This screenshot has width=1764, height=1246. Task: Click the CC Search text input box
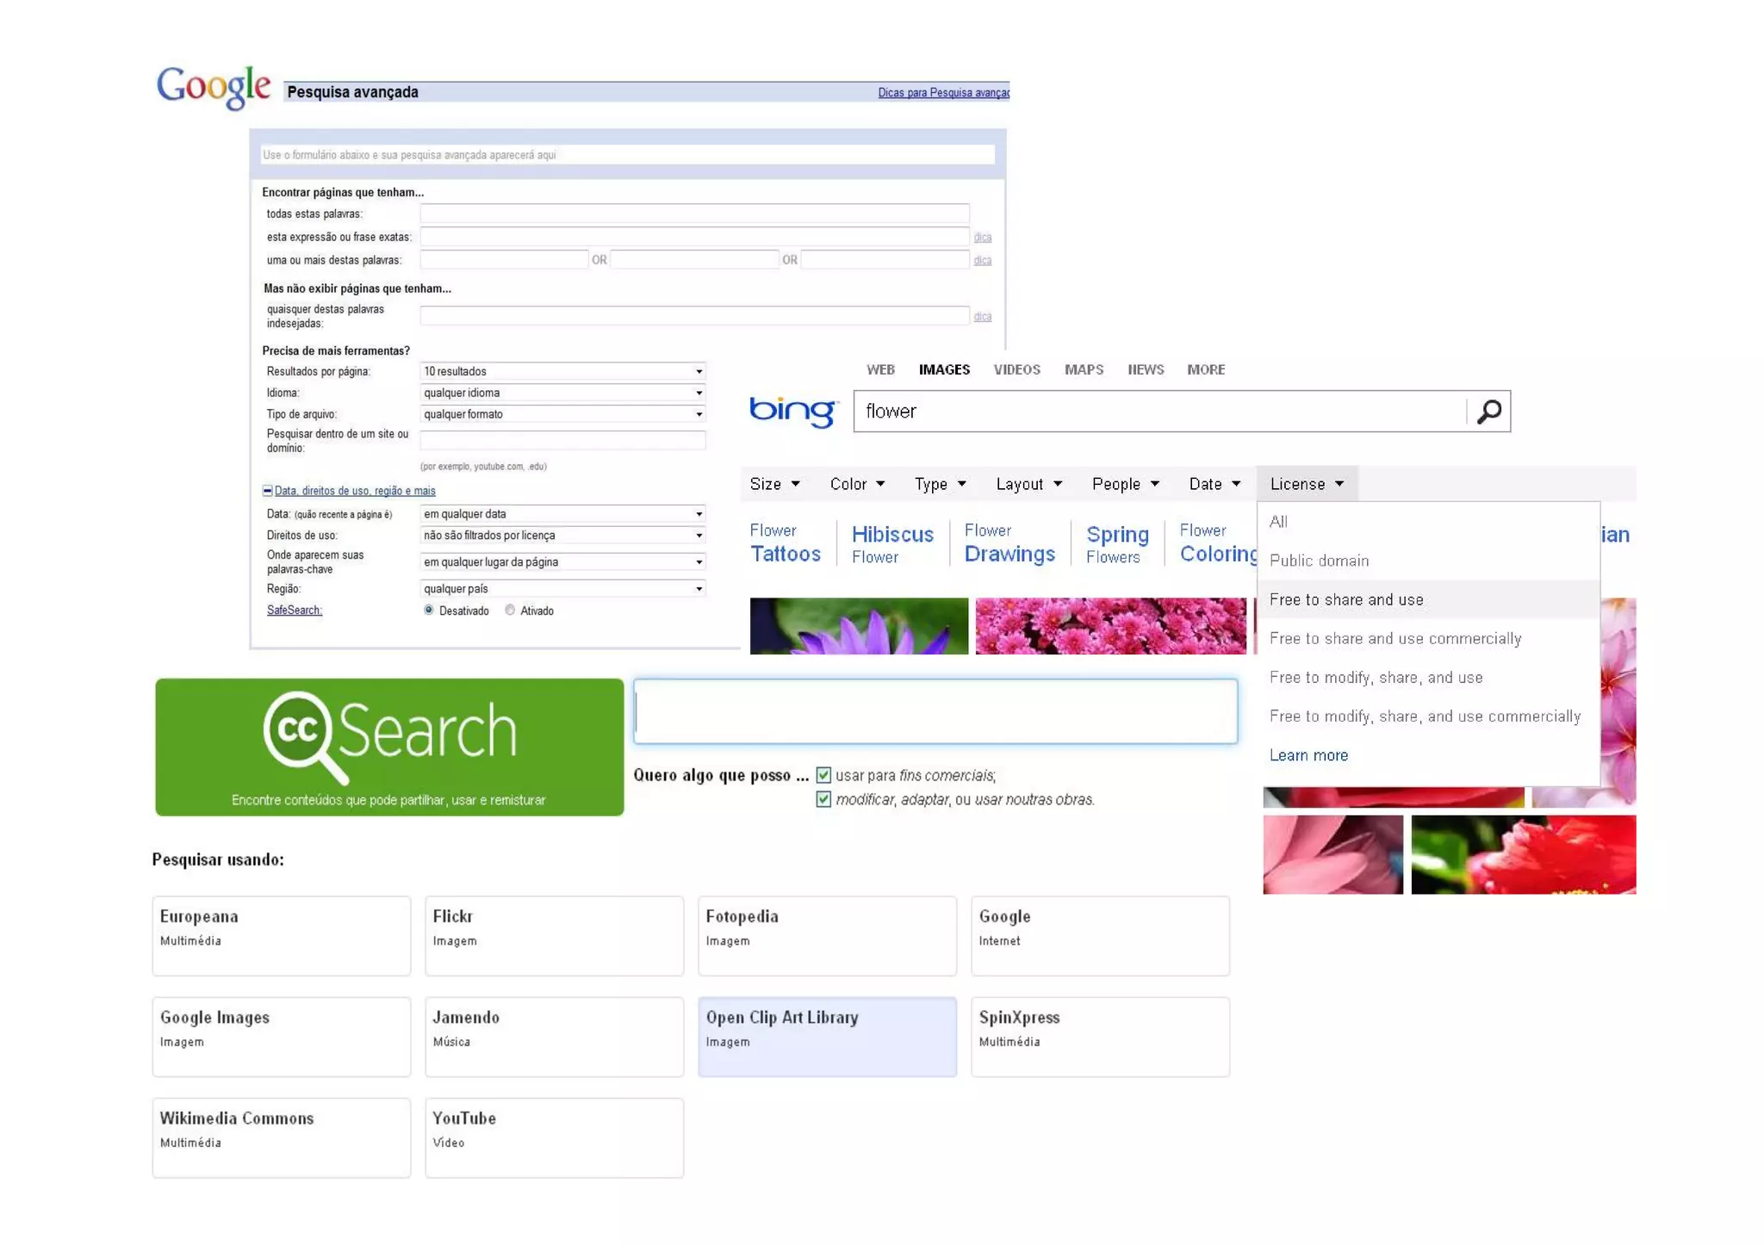tap(935, 711)
